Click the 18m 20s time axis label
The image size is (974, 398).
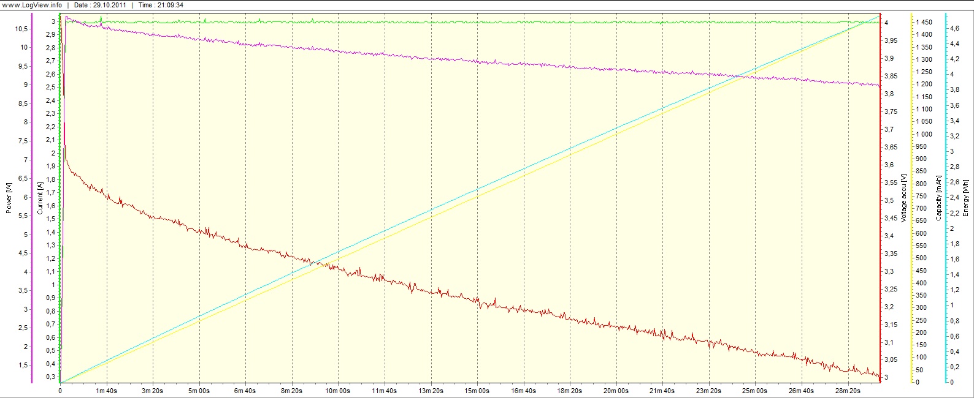570,390
